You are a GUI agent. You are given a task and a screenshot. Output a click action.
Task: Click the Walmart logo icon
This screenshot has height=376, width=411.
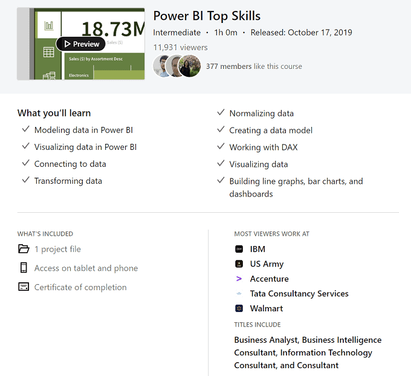pyautogui.click(x=239, y=308)
